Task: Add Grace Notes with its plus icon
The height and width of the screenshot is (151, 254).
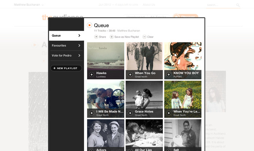Action: point(130,113)
